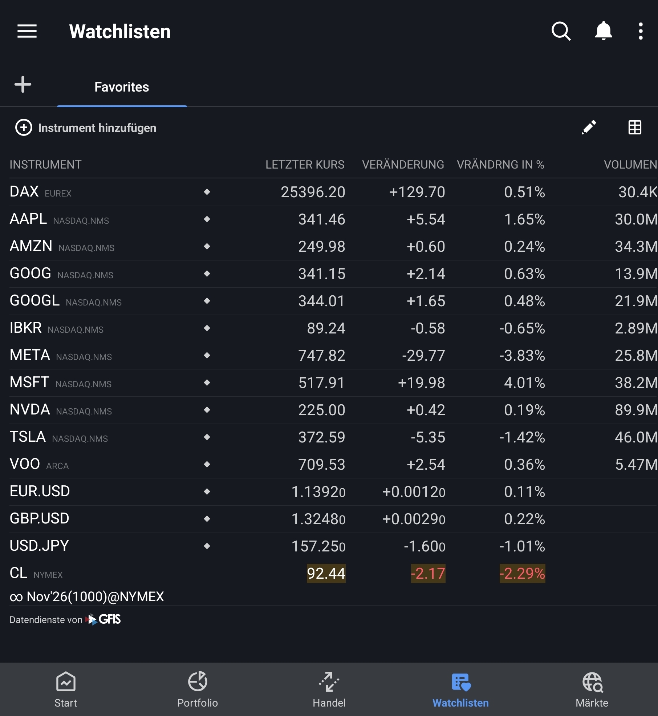Viewport: 658px width, 716px height.
Task: Open notifications bell icon
Action: pyautogui.click(x=604, y=31)
